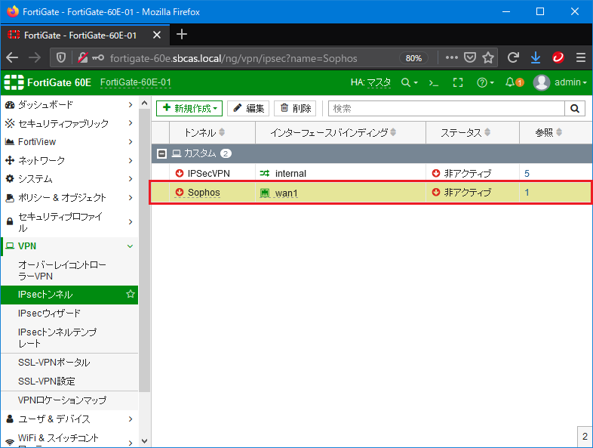593x448 pixels.
Task: Click the saved password key icon
Action: [98, 58]
